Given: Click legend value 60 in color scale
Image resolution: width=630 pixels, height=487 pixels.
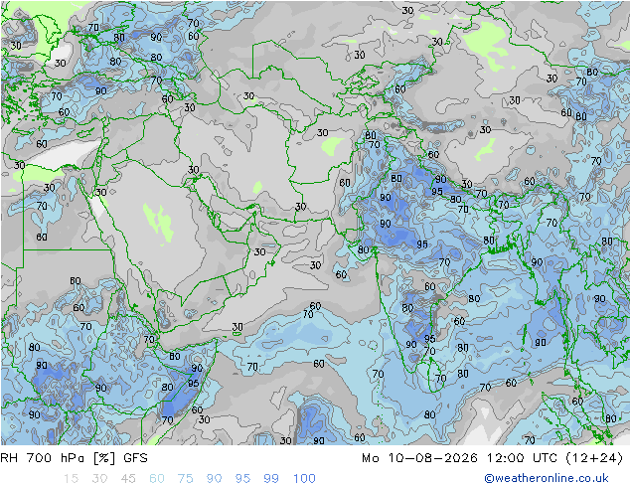Looking at the screenshot, I should tap(157, 478).
